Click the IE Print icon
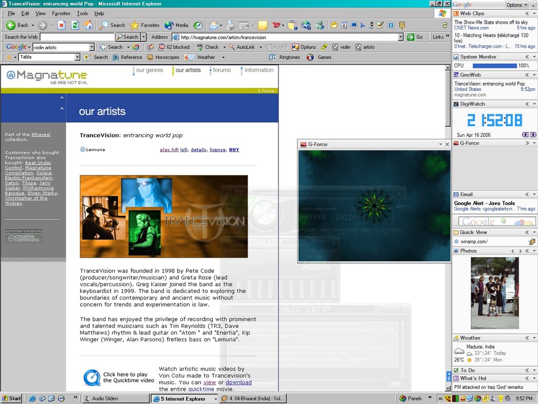 (230, 25)
